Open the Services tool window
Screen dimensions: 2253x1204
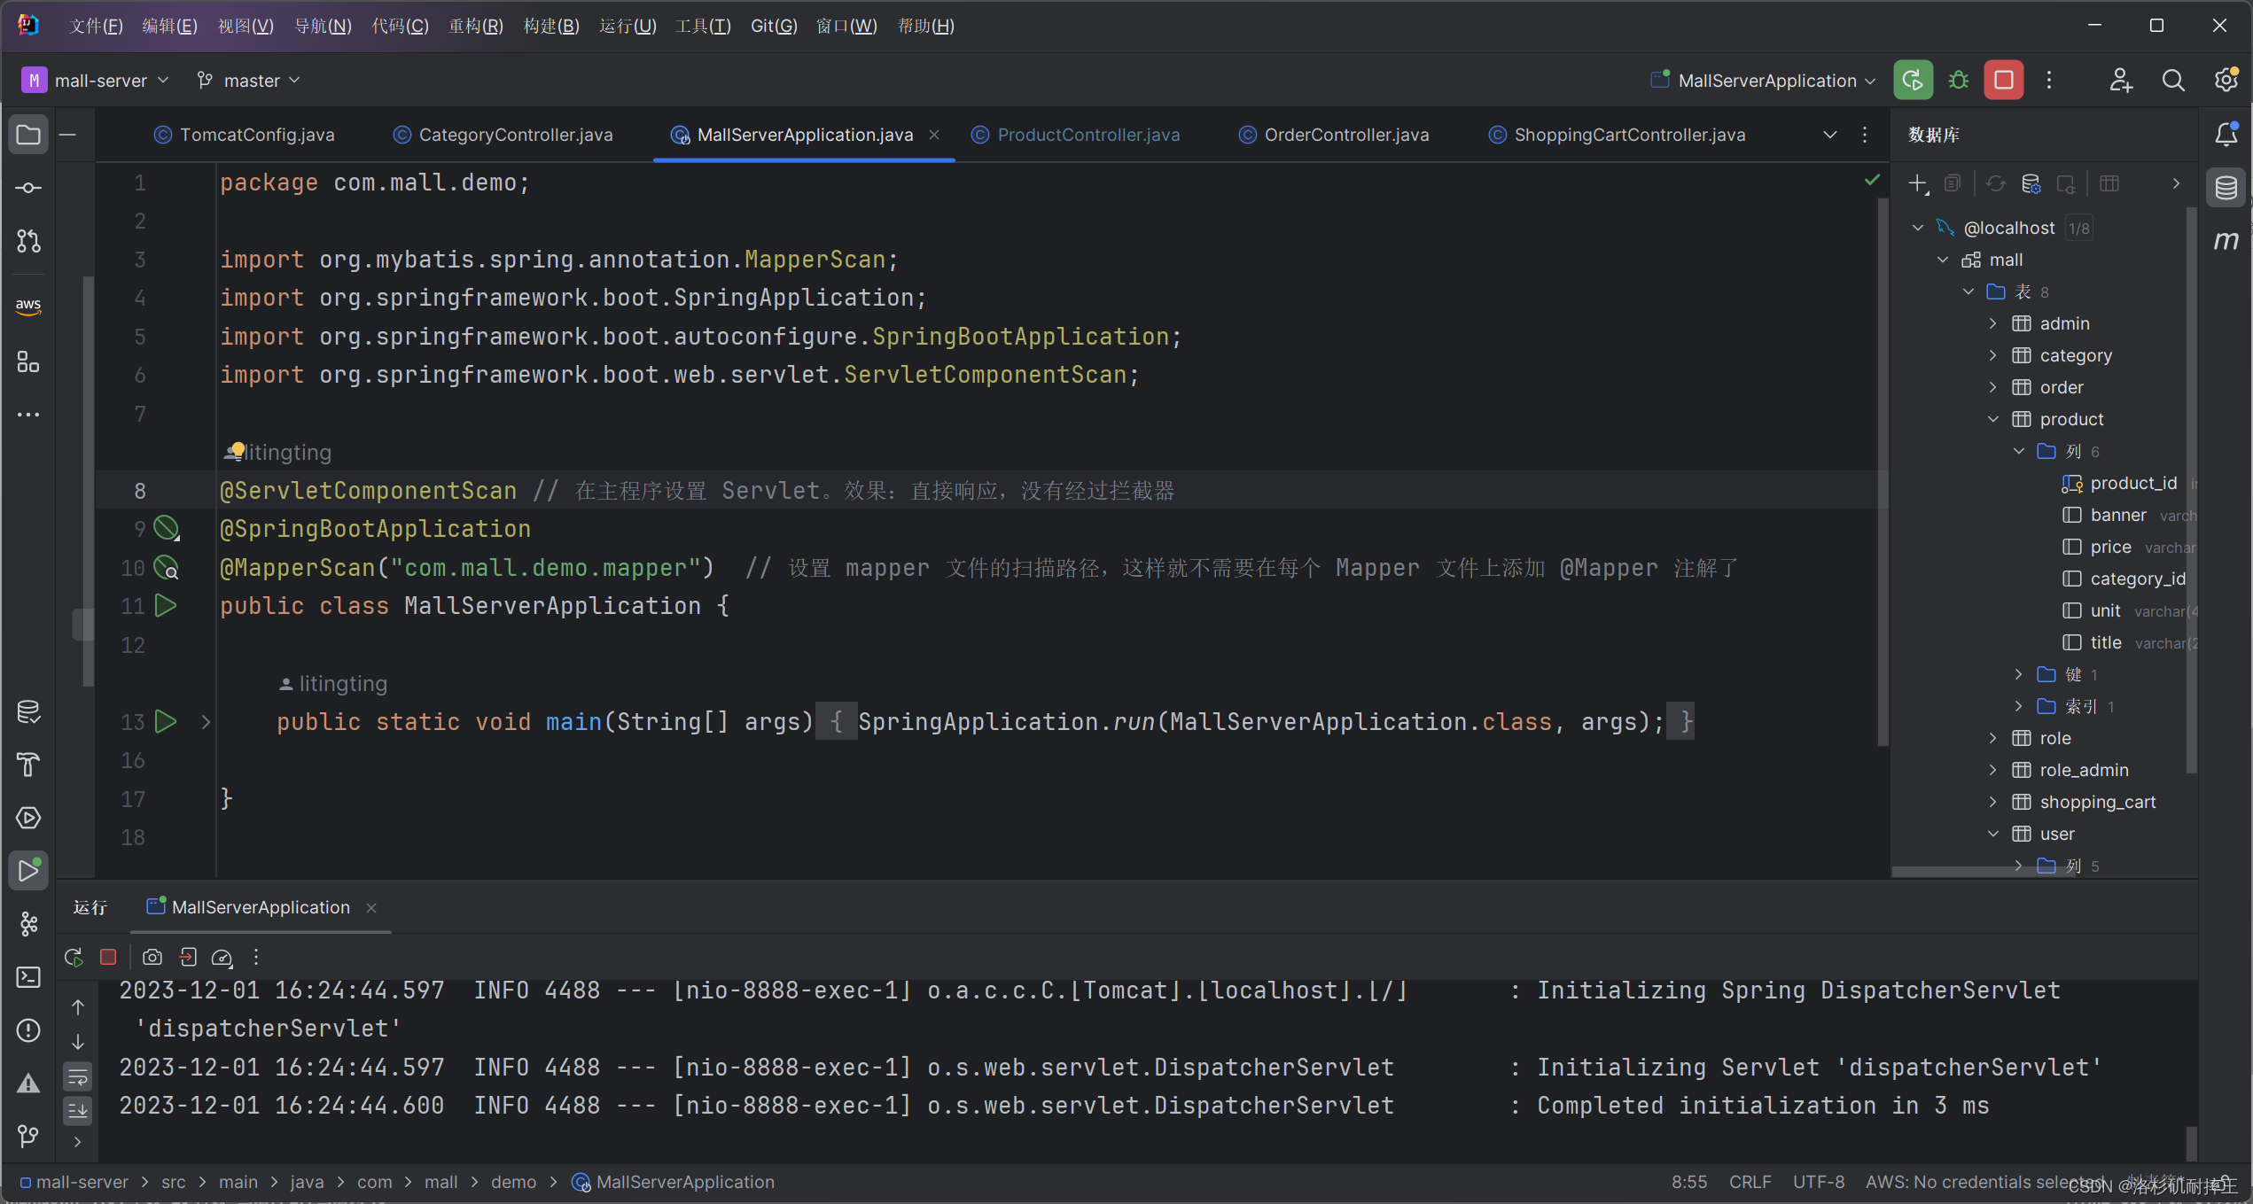pyautogui.click(x=28, y=818)
